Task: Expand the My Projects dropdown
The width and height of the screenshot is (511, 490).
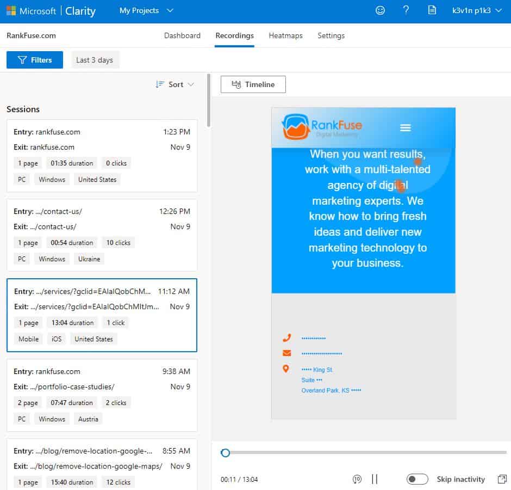Action: [x=146, y=10]
